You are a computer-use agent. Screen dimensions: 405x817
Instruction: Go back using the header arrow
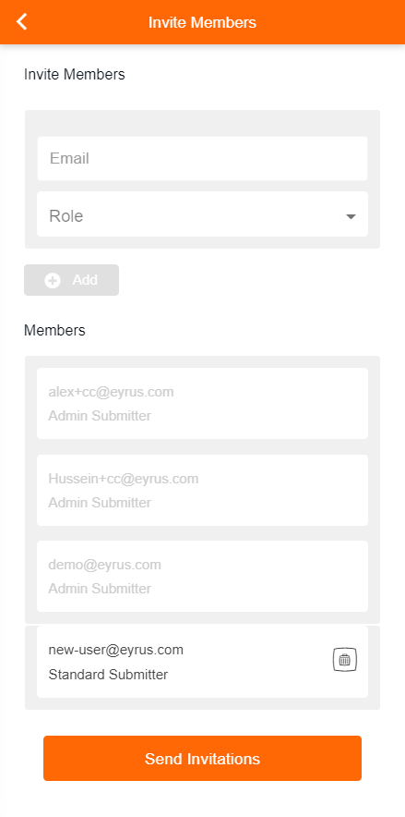pos(21,22)
